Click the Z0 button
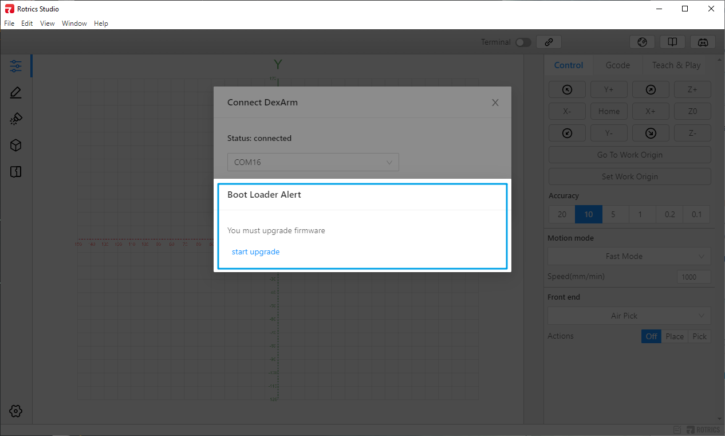Viewport: 725px width, 436px height. click(x=692, y=111)
